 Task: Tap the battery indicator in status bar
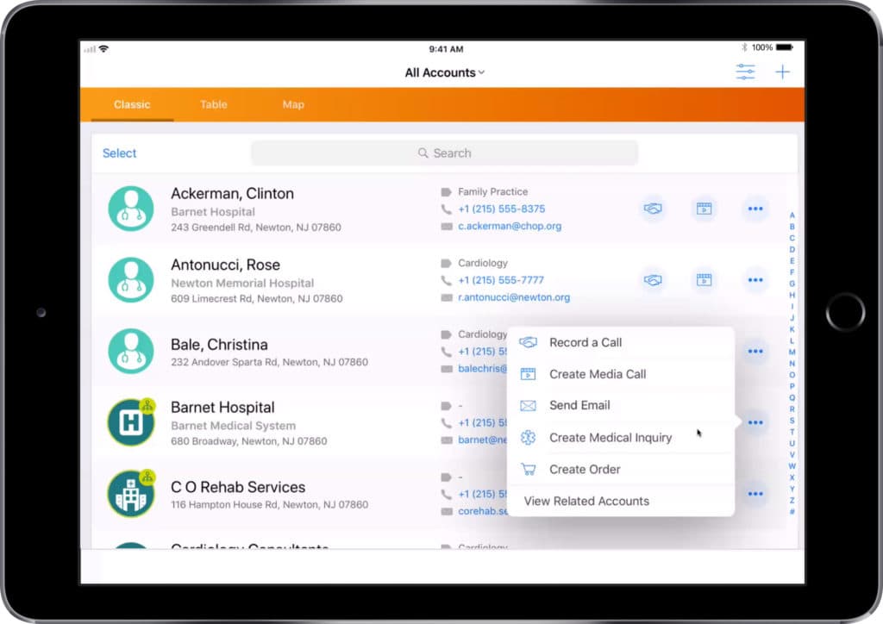pyautogui.click(x=784, y=47)
